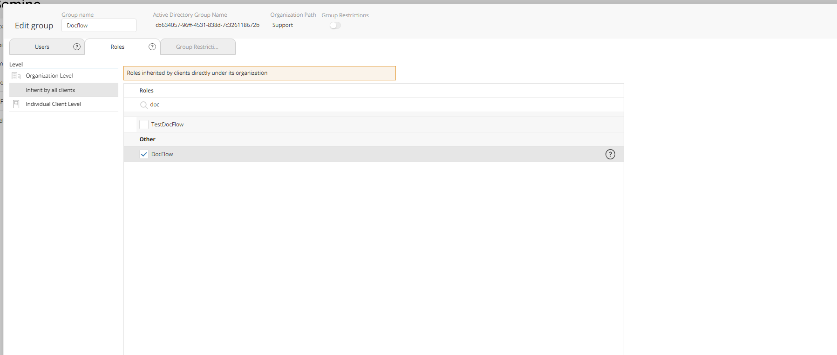Click the building icon beside Organization Level
The height and width of the screenshot is (355, 837).
(16, 76)
